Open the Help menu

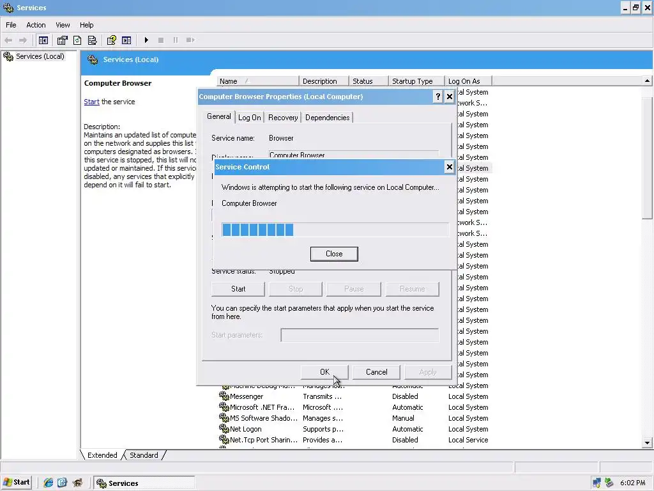coord(86,25)
